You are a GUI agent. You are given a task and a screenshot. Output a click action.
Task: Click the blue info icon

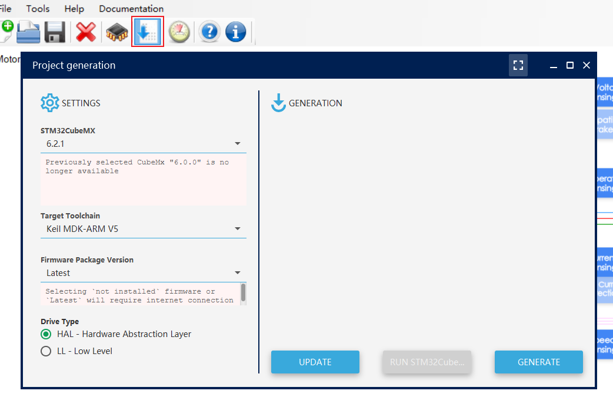(236, 32)
